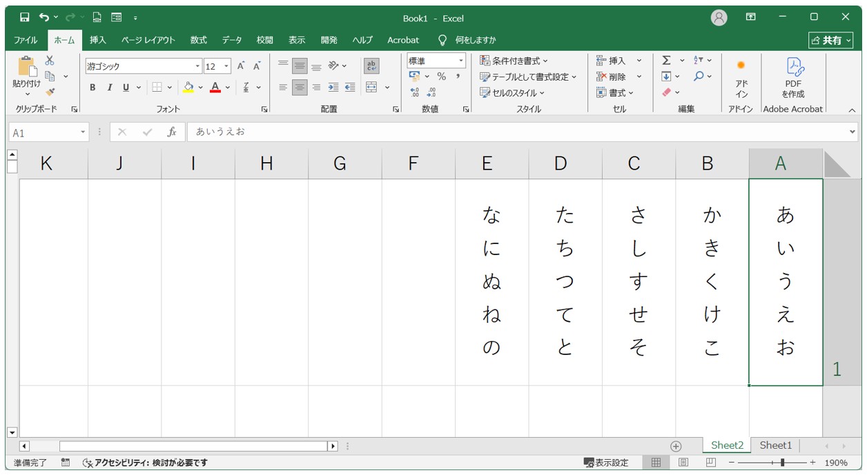Expand the Name Box A1 dropdown

pos(84,132)
